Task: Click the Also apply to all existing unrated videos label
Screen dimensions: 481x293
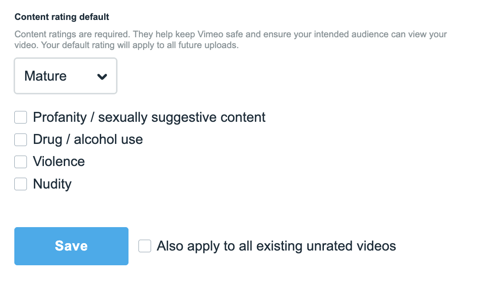Action: 276,246
